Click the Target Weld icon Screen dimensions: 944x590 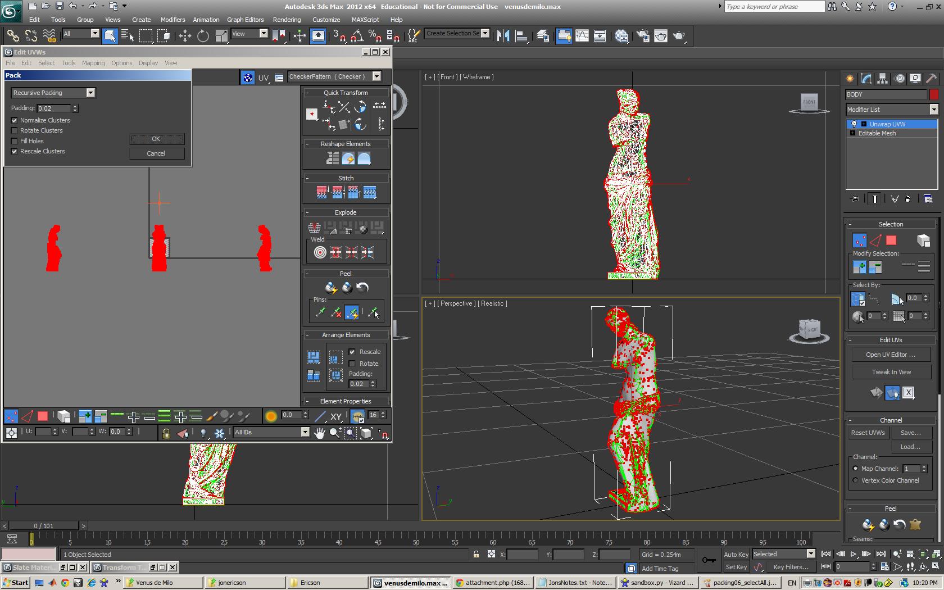tap(320, 252)
